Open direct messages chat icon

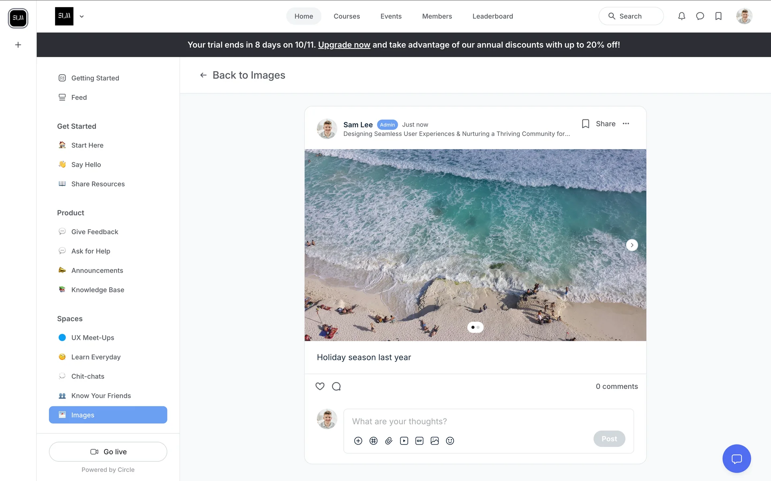[700, 16]
